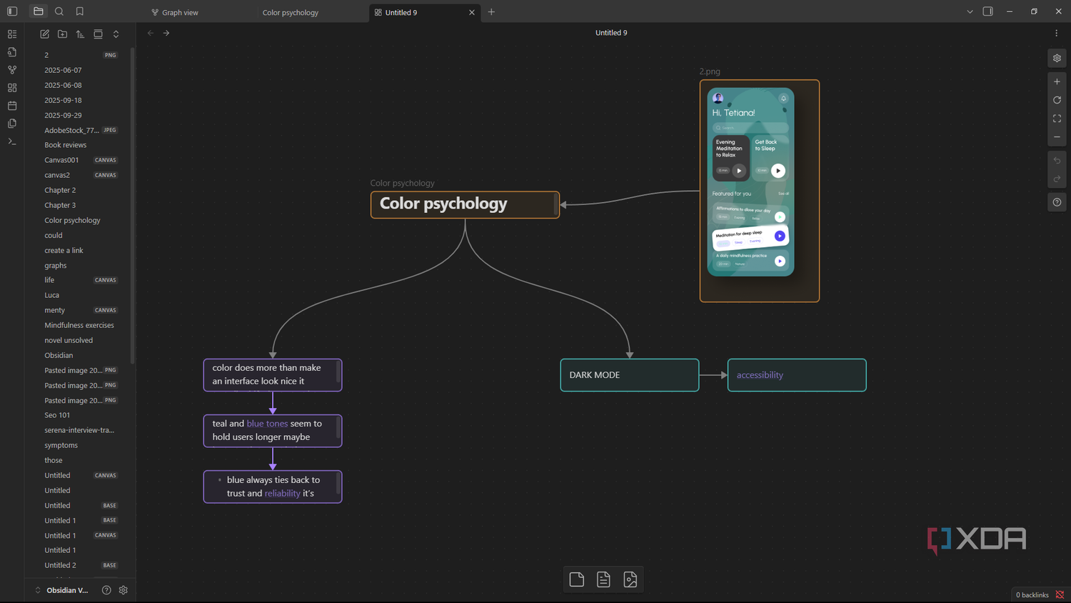
Task: Add note from vault to canvas
Action: click(603, 579)
